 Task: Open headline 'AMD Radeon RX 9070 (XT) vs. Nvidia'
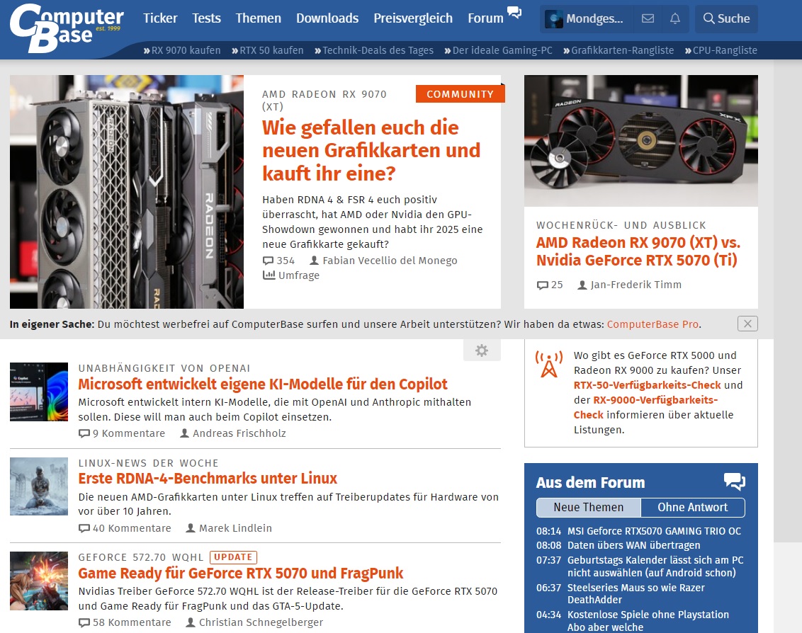point(638,251)
